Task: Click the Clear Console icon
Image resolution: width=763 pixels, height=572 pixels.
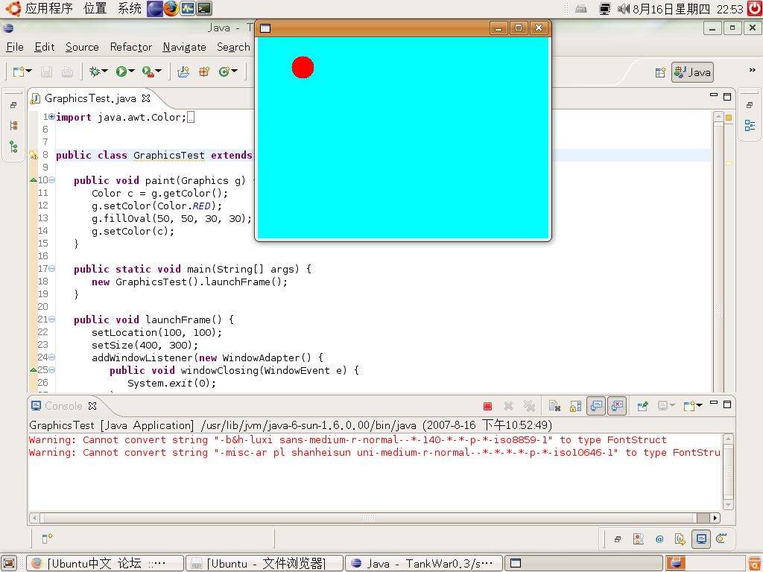Action: (554, 406)
